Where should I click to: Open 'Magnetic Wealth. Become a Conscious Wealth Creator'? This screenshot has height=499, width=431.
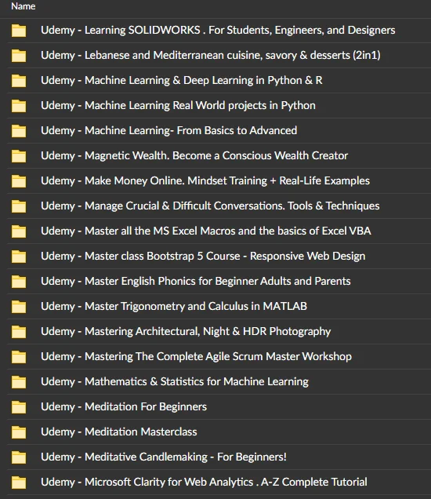tap(216, 155)
